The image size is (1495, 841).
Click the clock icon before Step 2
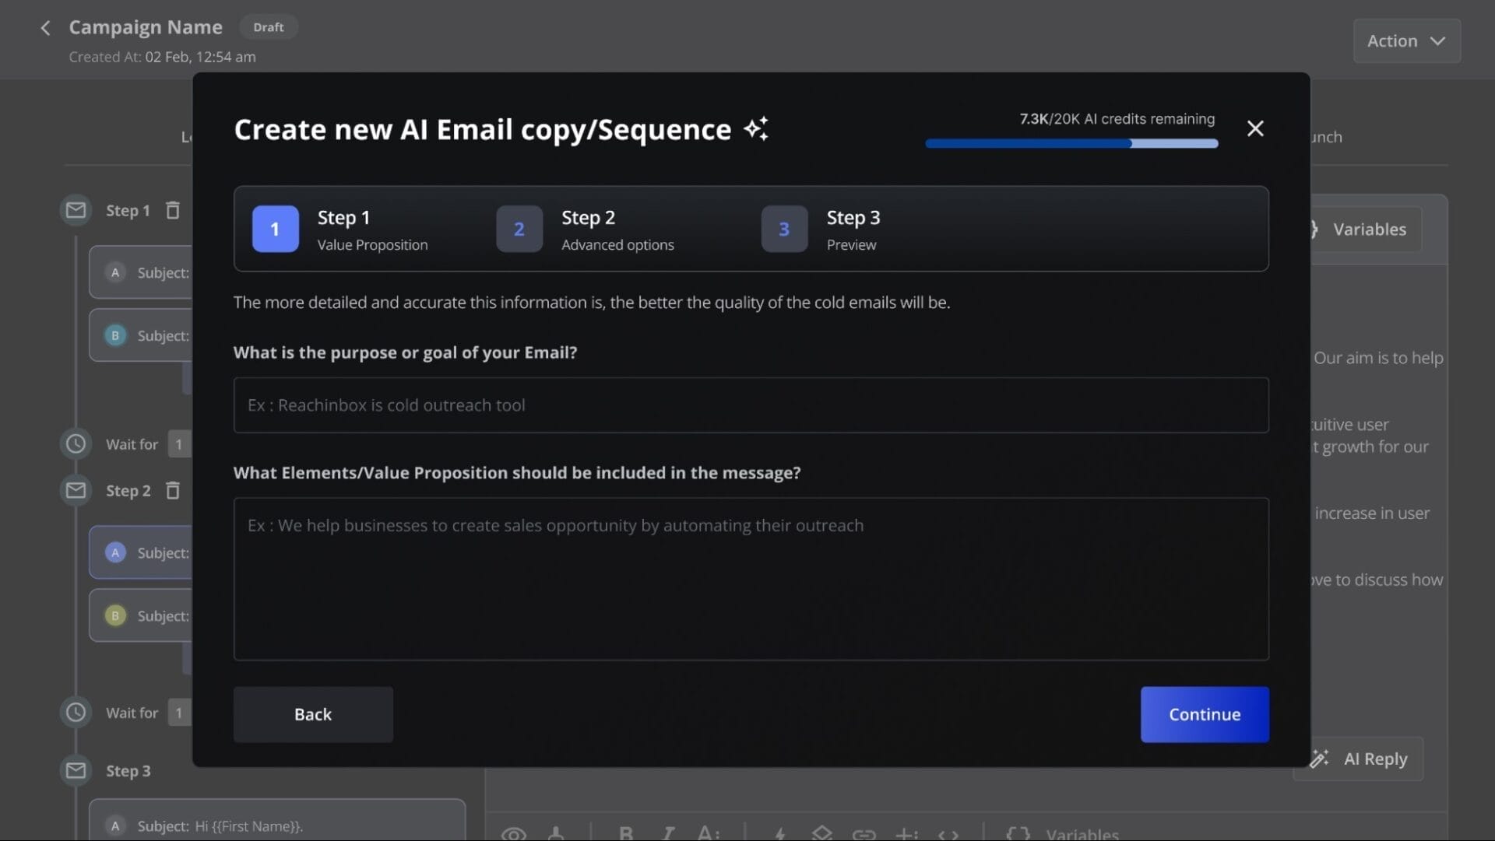[x=76, y=443]
